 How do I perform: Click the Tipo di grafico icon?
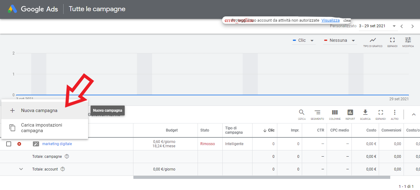[x=373, y=40]
